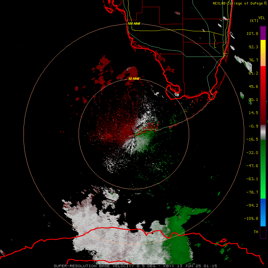The image size is (268, 268).
Task: Click "SUPER-RESOLUTION BASE VELOCITY" in the footer
Action: (94, 266)
